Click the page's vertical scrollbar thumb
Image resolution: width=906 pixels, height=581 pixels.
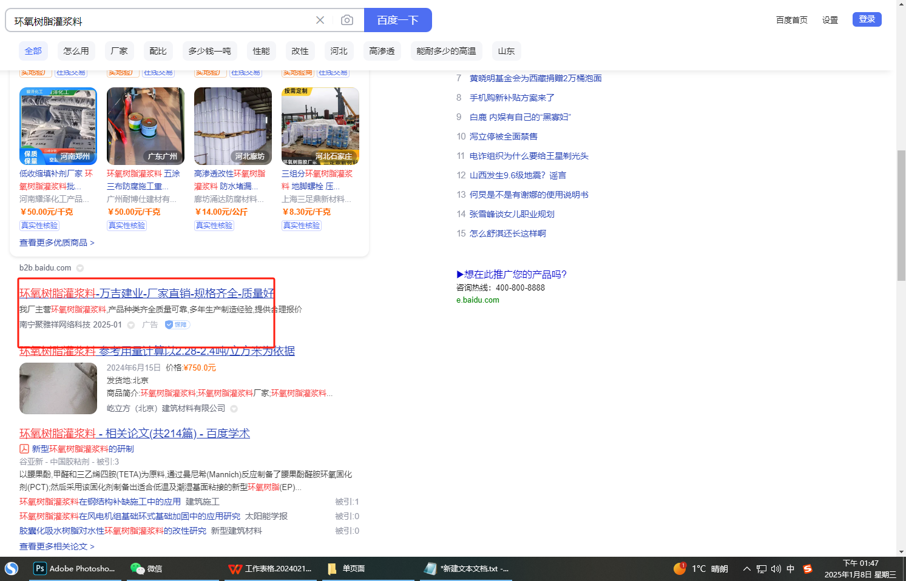(x=901, y=215)
